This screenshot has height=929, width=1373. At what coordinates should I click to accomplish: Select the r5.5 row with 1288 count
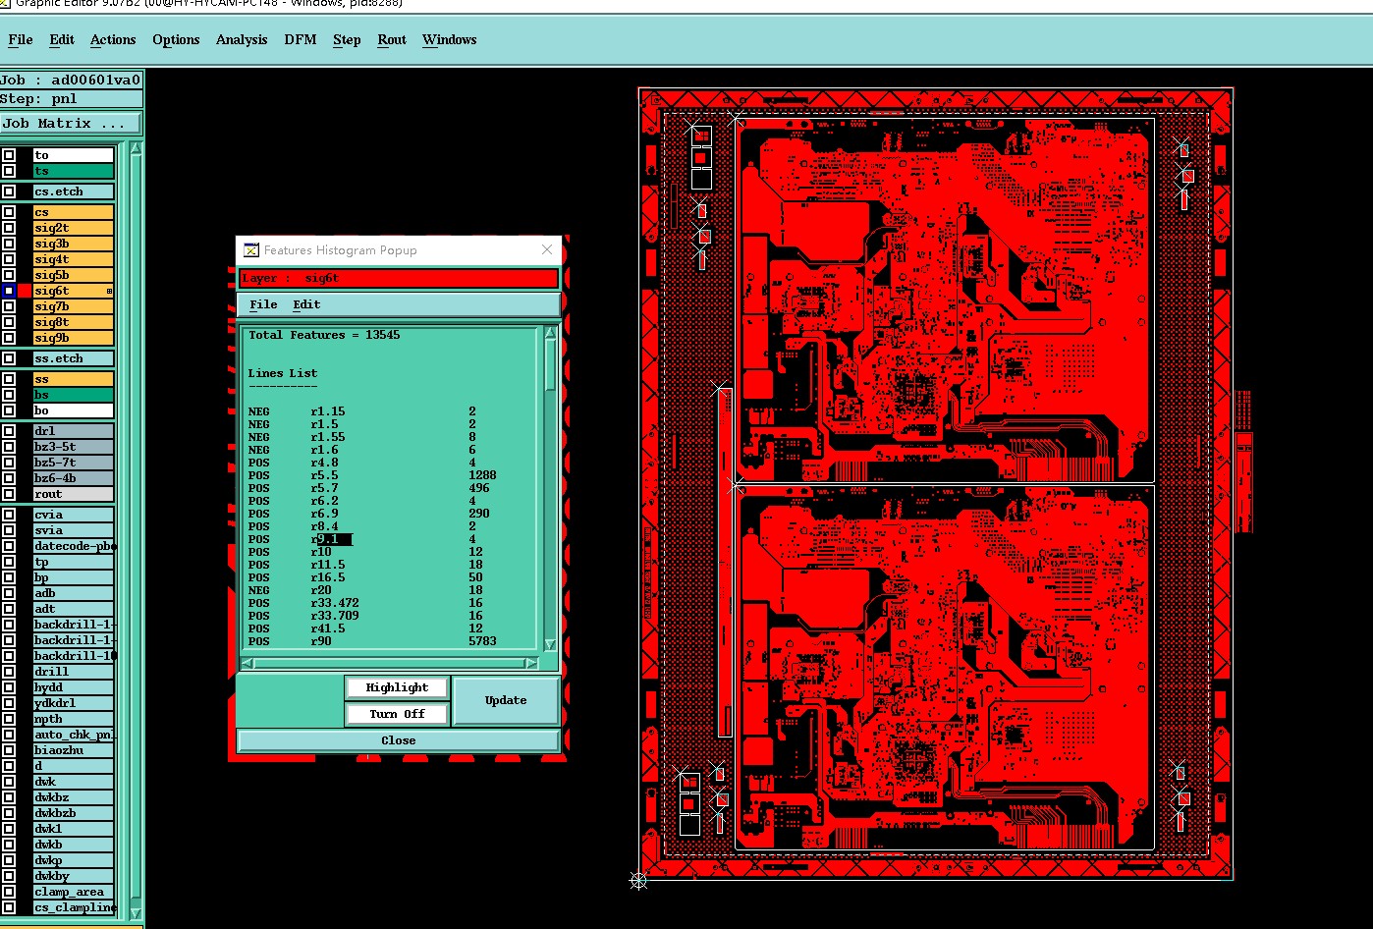point(373,475)
